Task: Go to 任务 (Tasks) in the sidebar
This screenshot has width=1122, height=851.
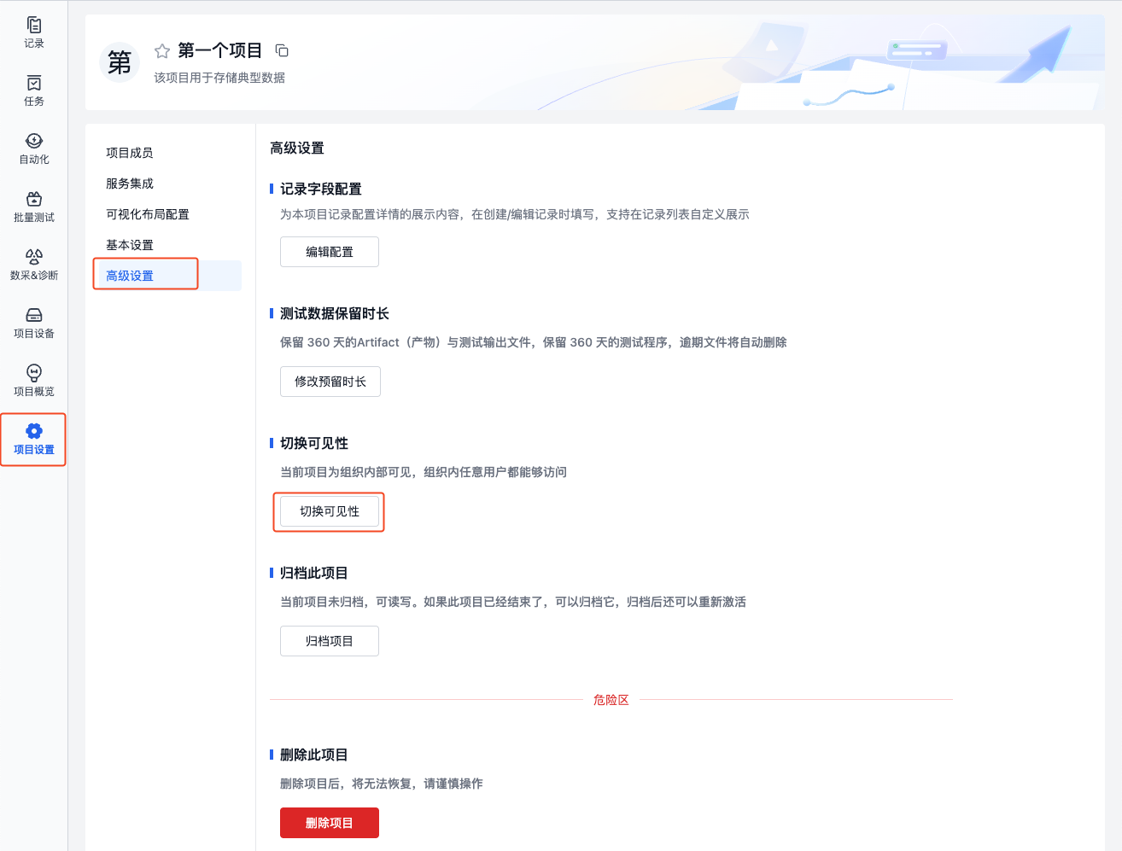Action: [x=34, y=90]
